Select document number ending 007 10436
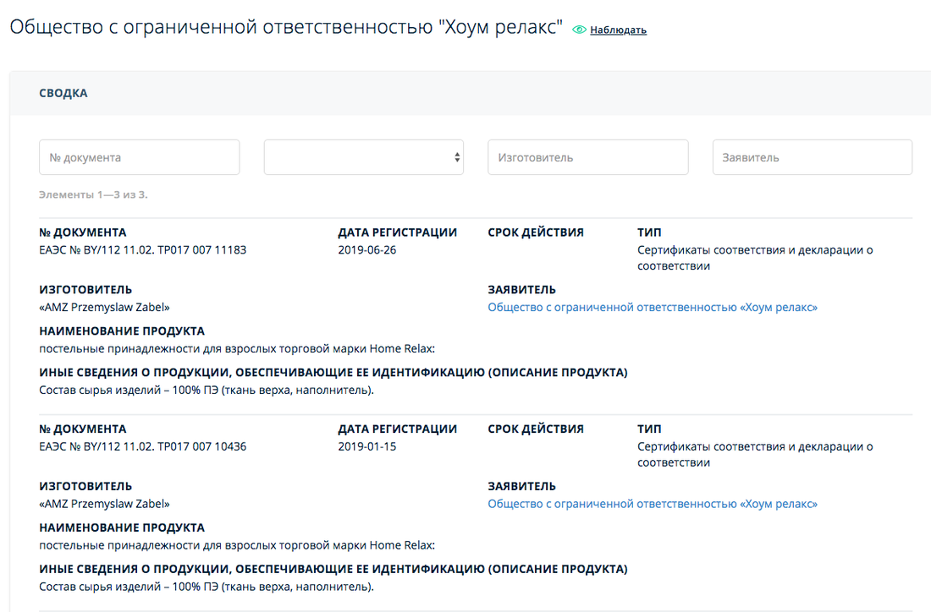The image size is (931, 612). (142, 446)
